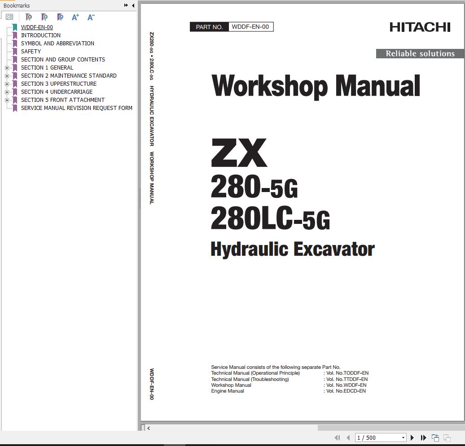The image size is (465, 446).
Task: Select SECTION 1 GENERAL bookmark text
Action: (47, 68)
